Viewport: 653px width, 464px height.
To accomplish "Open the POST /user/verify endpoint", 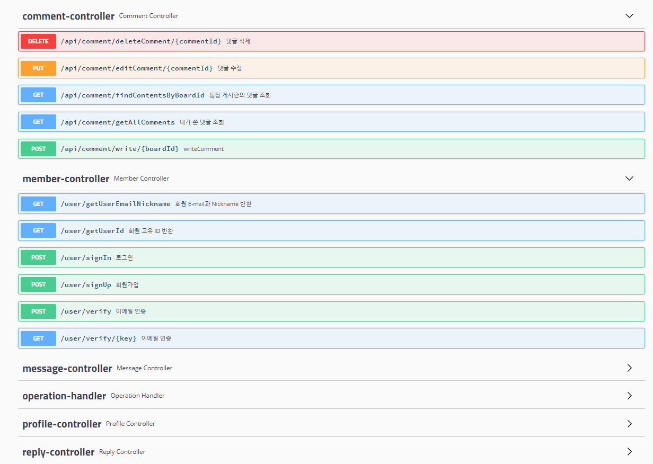I will 86,311.
